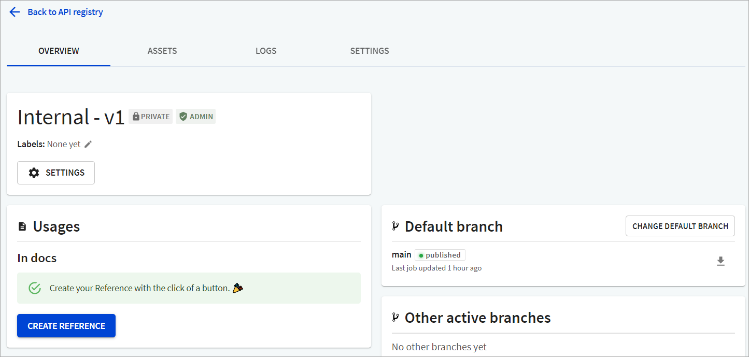Screen dimensions: 749x357
Task: Click the Internal - v1 title
Action: tap(71, 117)
